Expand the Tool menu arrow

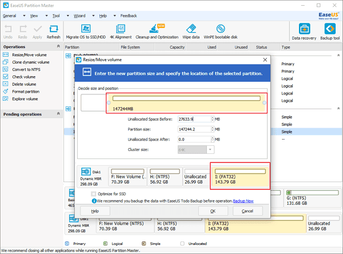pyautogui.click(x=68, y=16)
